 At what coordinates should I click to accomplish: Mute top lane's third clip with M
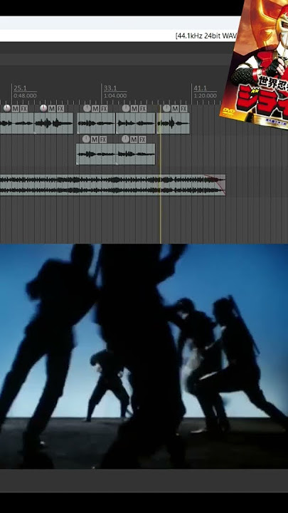point(95,108)
